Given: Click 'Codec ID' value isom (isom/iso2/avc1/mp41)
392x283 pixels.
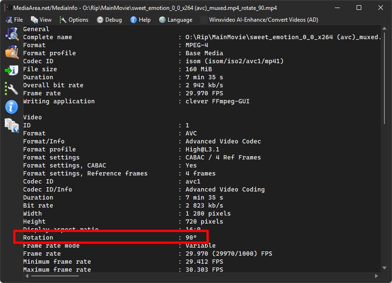Looking at the screenshot, I should pos(235,61).
